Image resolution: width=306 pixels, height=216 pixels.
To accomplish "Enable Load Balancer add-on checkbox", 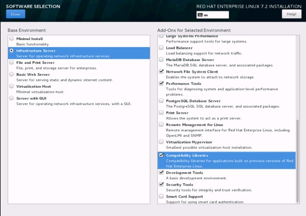I will 161,47.
